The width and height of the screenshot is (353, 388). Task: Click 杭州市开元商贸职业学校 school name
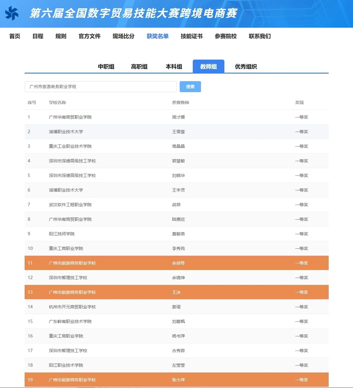pyautogui.click(x=72, y=307)
